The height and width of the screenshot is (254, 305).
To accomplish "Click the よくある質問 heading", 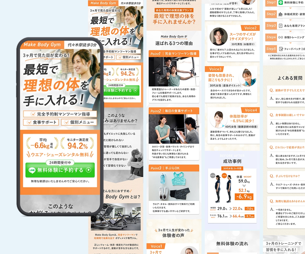I will pyautogui.click(x=290, y=78).
